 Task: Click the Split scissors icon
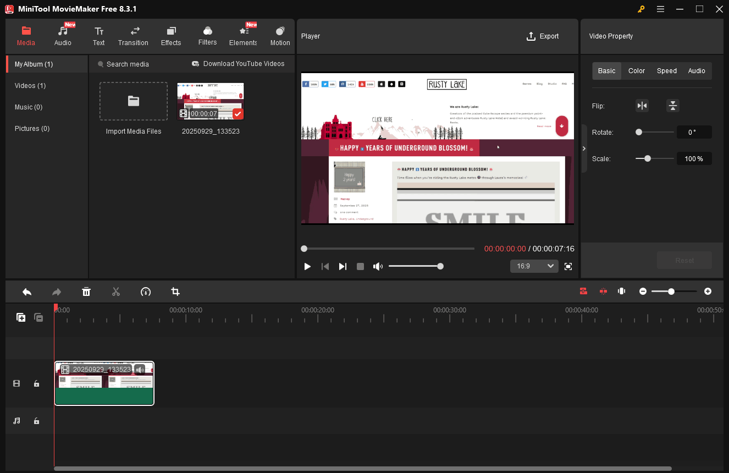115,291
